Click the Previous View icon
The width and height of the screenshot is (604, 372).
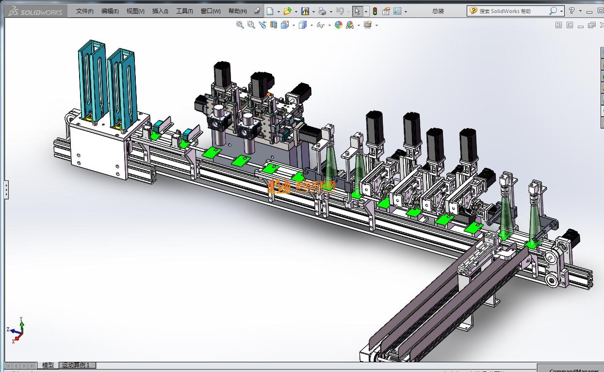[262, 25]
